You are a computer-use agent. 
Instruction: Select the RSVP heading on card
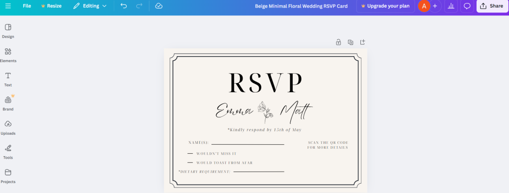(266, 83)
